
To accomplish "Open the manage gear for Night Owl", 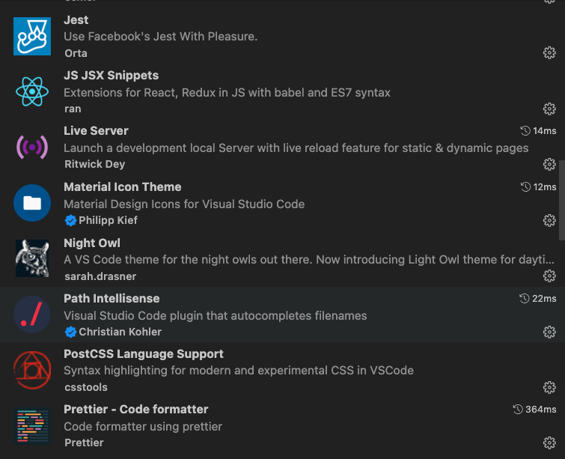I will click(549, 276).
